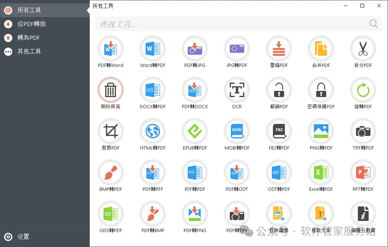Minimize the 所有工具 window

[x=346, y=6]
